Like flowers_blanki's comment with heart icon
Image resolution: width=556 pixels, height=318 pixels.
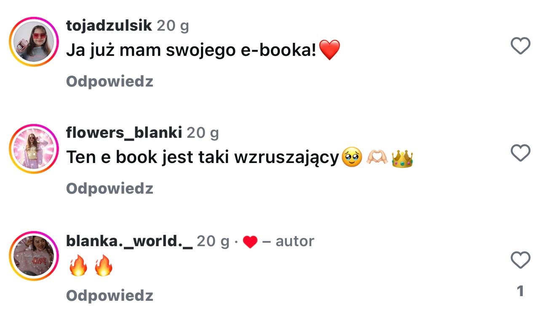520,153
